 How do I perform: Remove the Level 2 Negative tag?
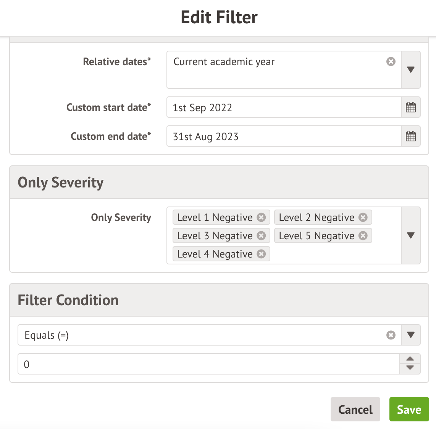363,217
